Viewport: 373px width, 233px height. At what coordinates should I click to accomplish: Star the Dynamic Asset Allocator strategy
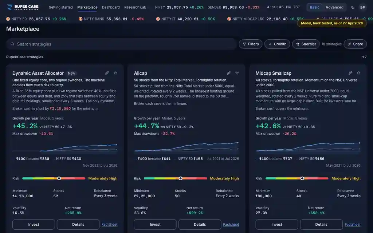click(x=115, y=73)
